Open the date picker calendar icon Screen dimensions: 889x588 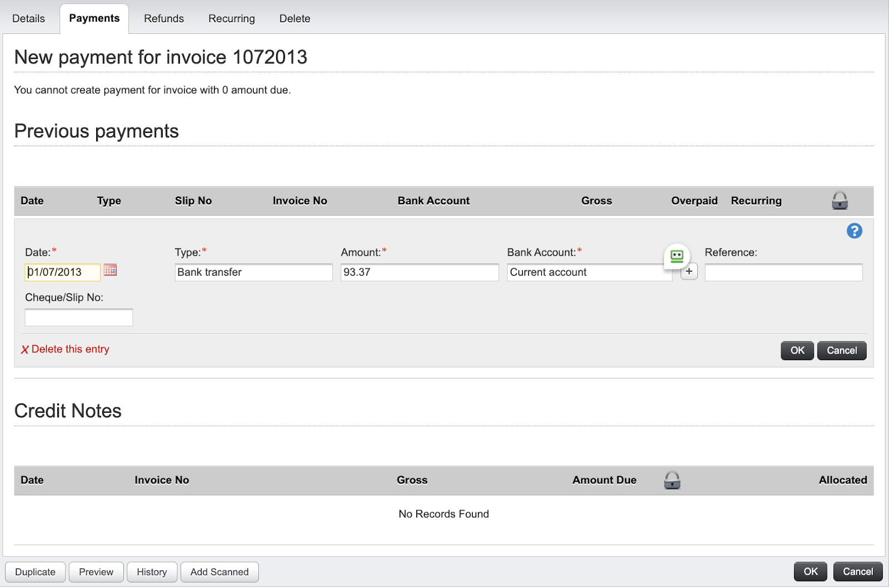point(110,270)
